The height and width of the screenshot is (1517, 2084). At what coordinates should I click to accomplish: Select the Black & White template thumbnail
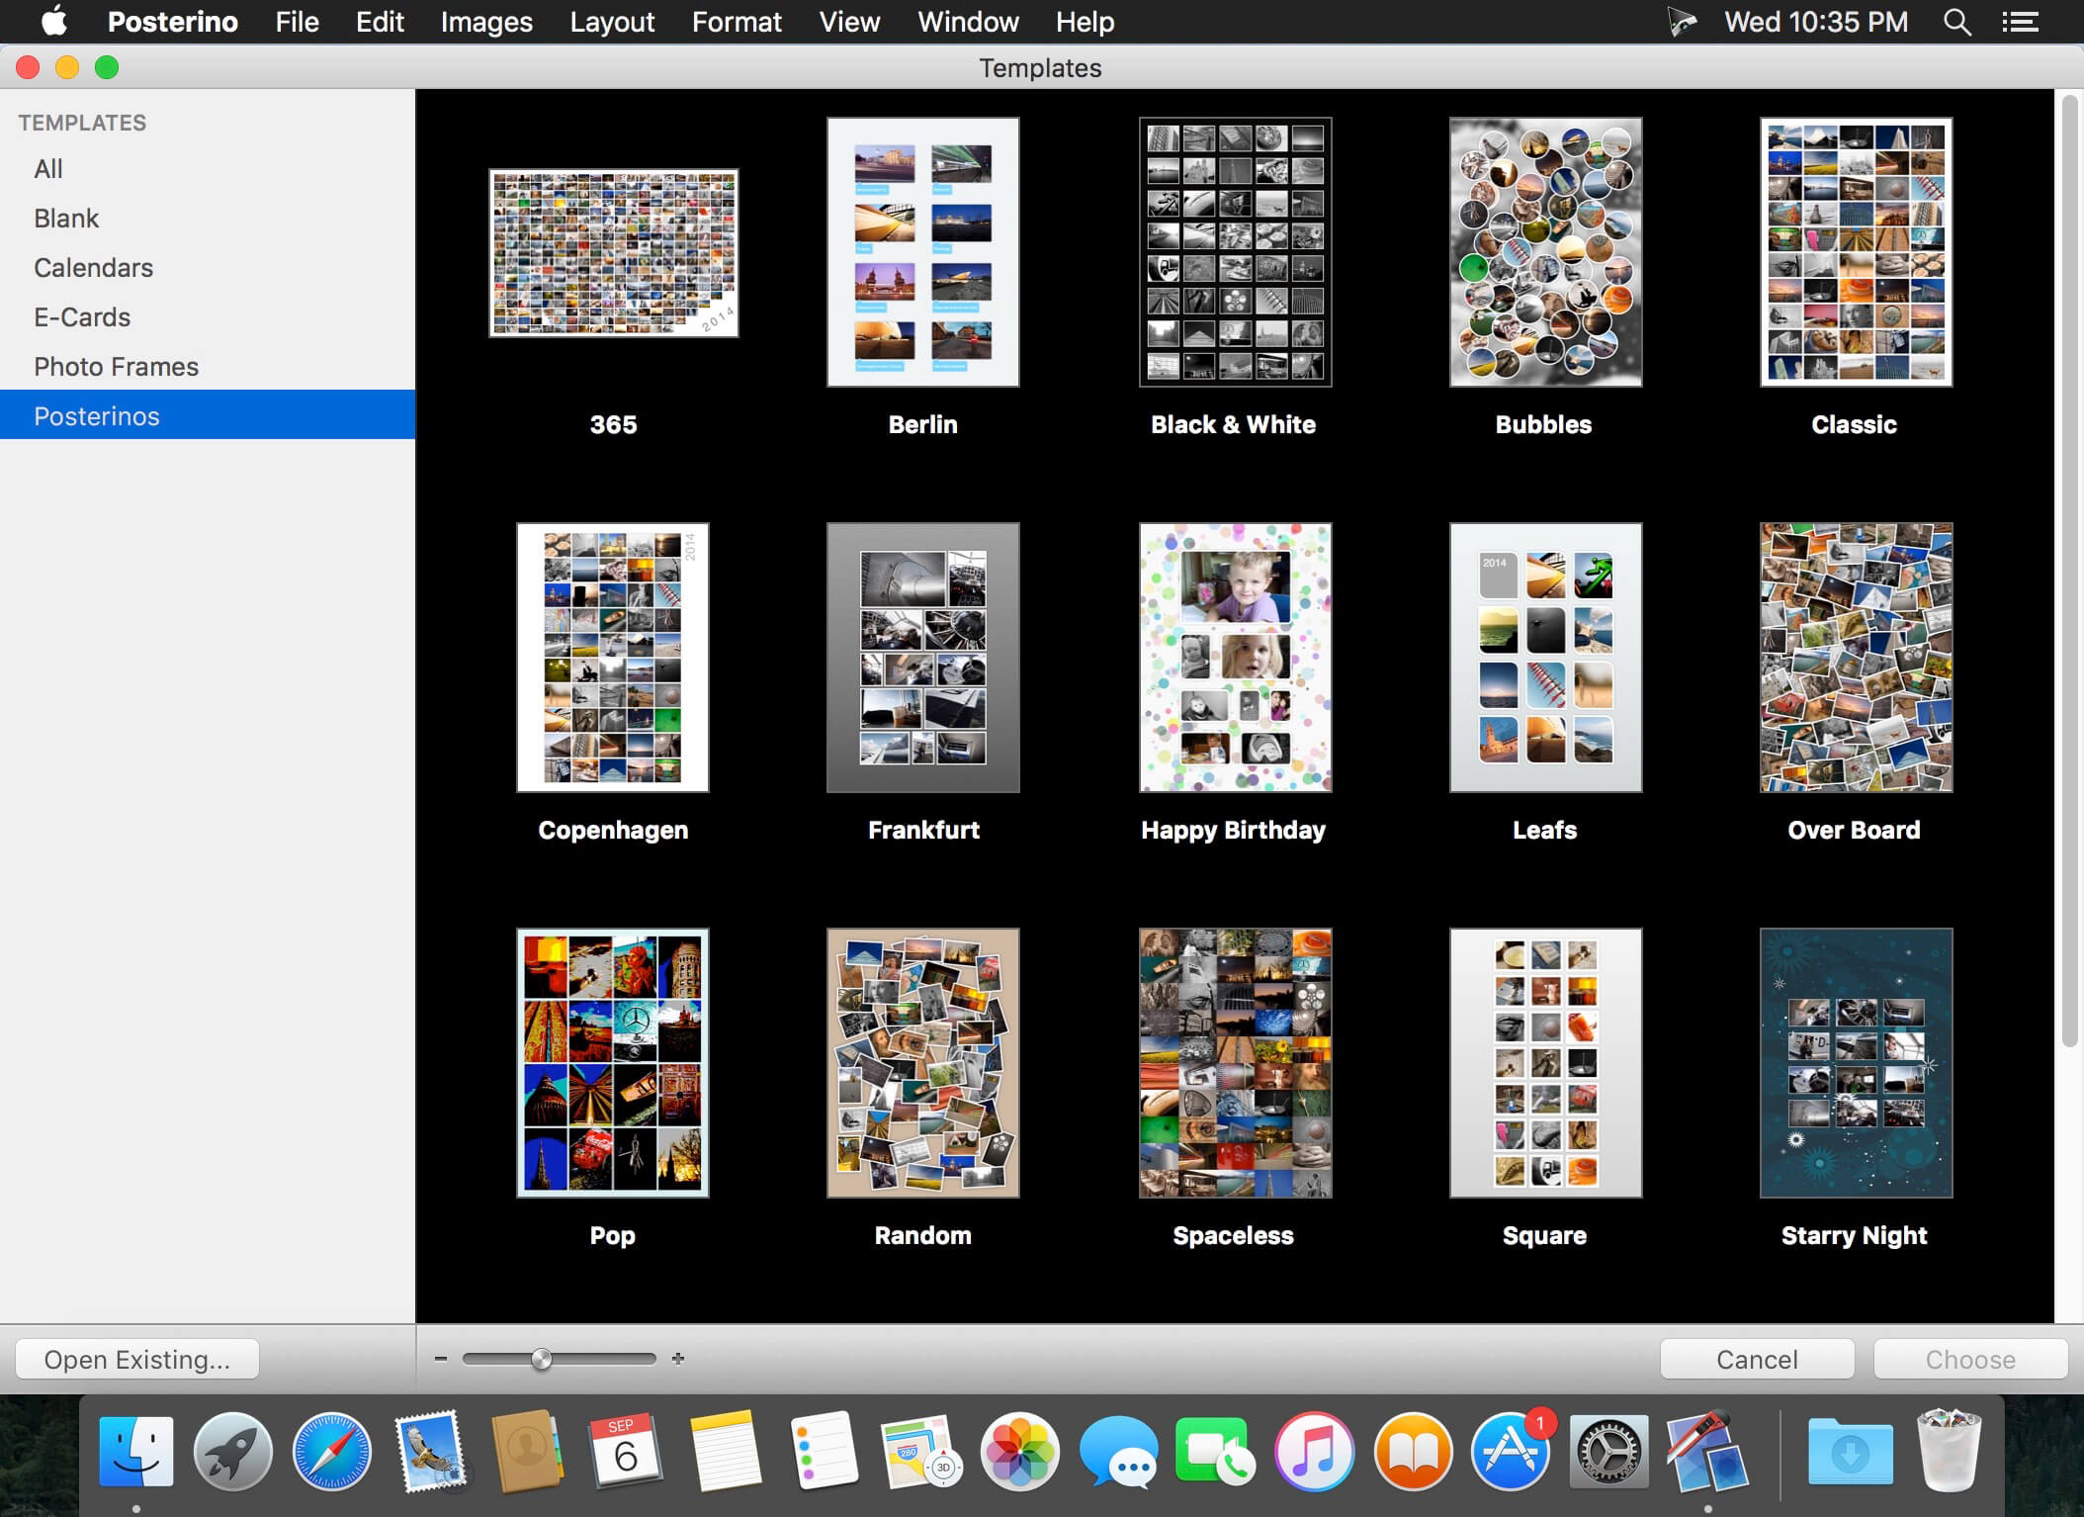pyautogui.click(x=1231, y=252)
